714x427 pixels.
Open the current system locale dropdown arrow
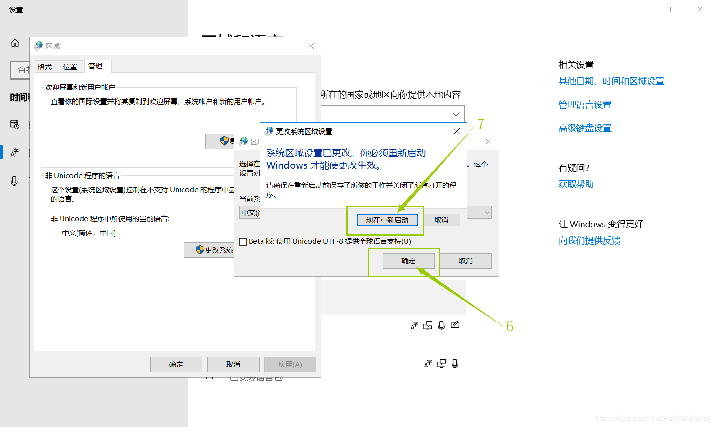[x=487, y=212]
